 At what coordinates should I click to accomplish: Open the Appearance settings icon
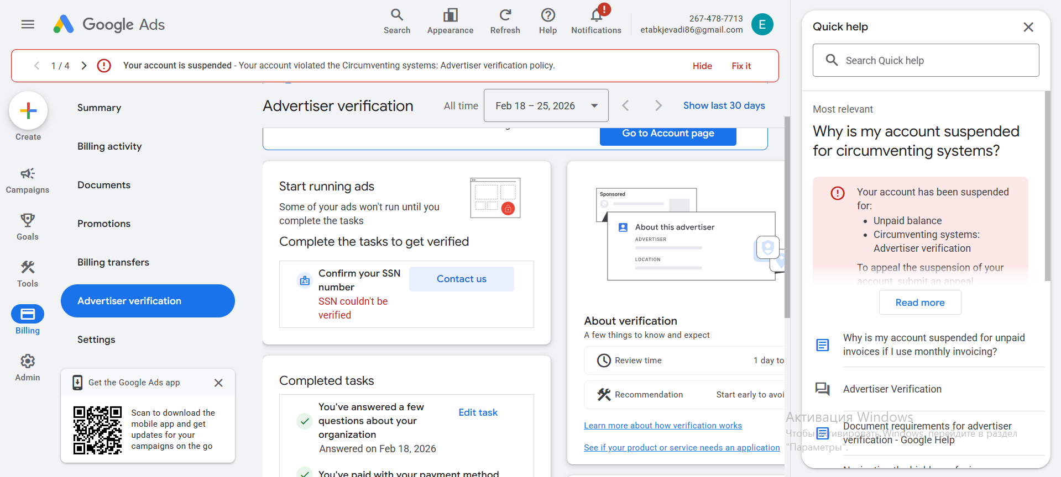(x=450, y=22)
